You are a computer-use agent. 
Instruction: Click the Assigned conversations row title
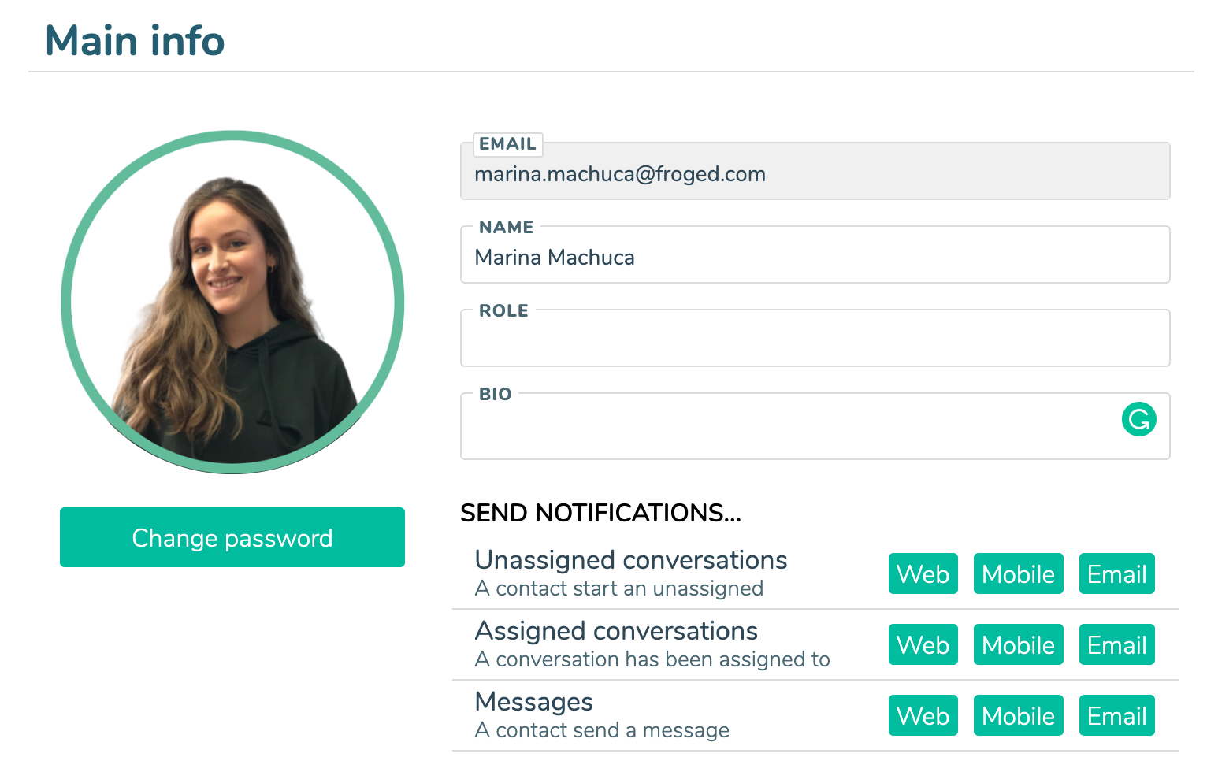(616, 631)
